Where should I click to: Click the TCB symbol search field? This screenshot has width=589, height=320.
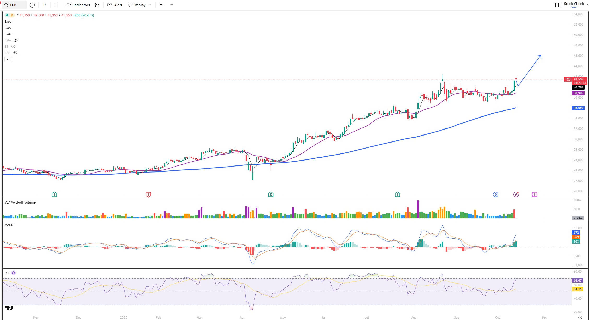[14, 5]
